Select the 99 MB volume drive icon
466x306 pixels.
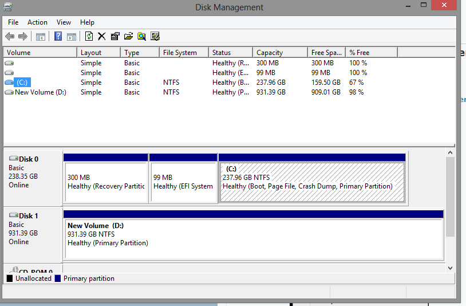click(9, 73)
